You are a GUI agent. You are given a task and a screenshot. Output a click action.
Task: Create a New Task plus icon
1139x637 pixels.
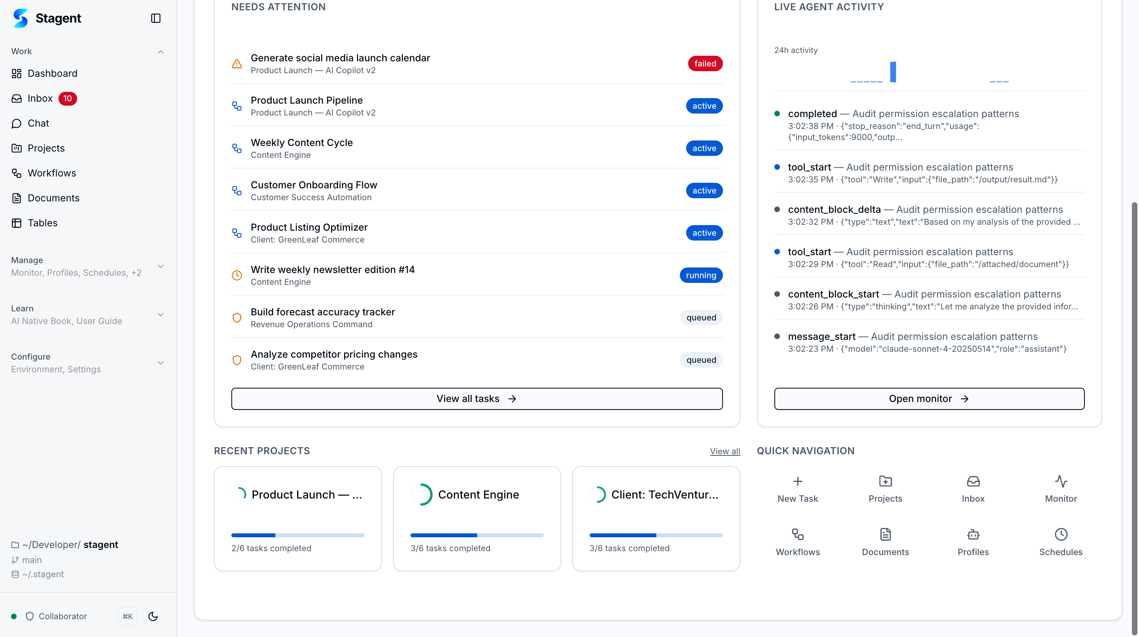[x=797, y=481]
